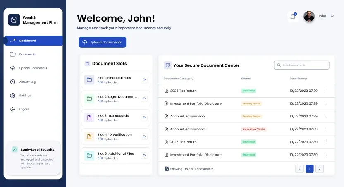Viewport: 344px width, 187px height.
Task: Click "Slot 1: Financial Files" title
Action: tap(114, 78)
